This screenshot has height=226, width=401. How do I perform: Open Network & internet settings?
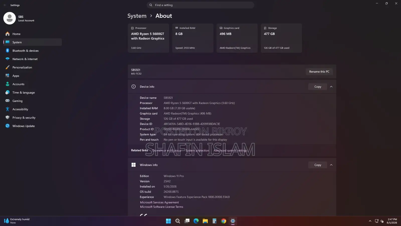click(x=33, y=59)
